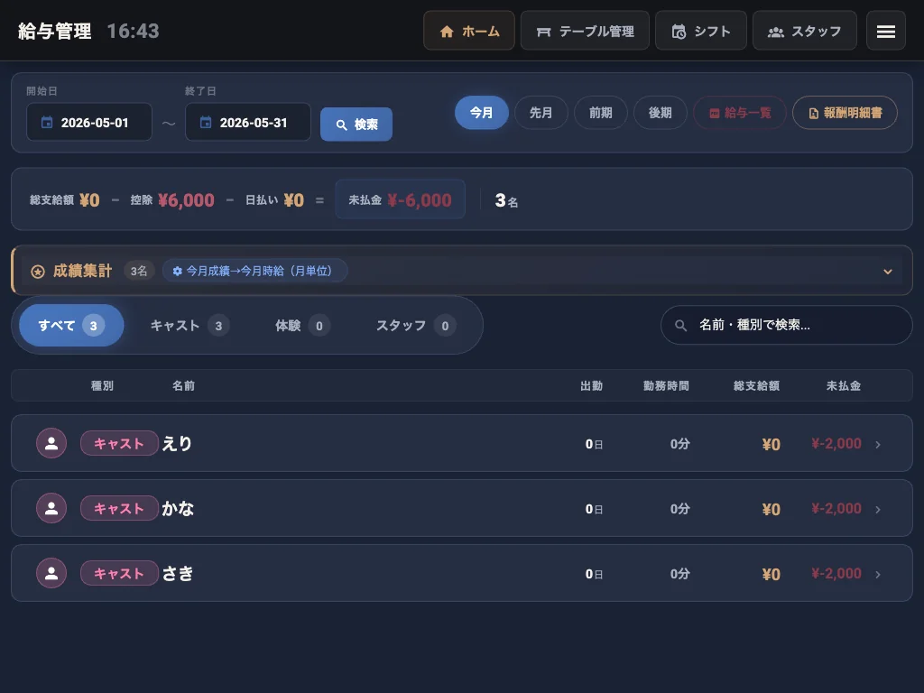Click the star icon next to 成績集計
Screen dimensions: 924x693
pos(38,272)
